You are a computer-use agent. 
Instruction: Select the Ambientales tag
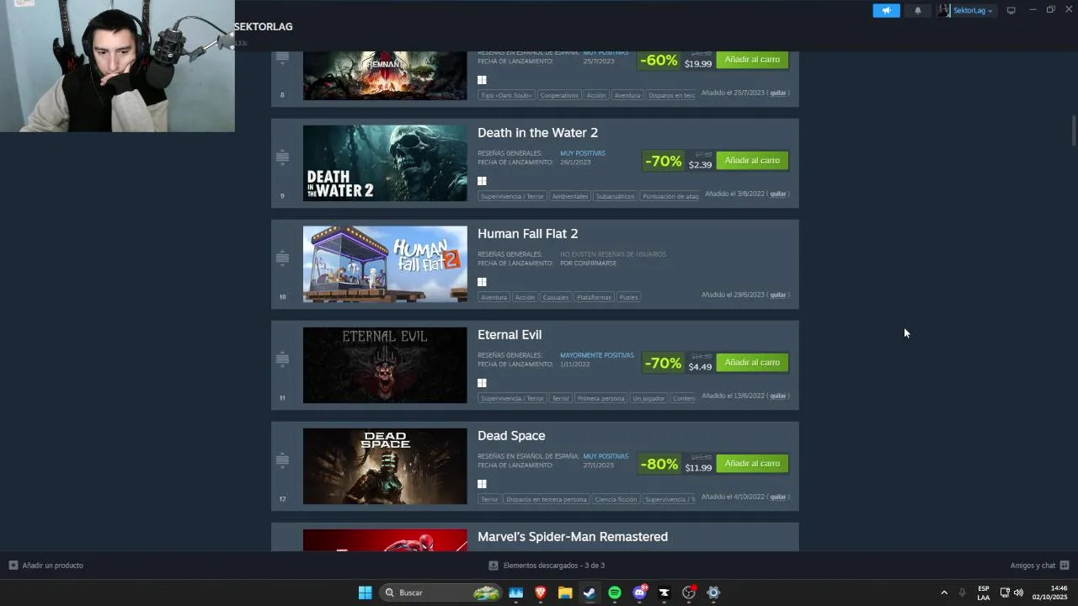570,196
